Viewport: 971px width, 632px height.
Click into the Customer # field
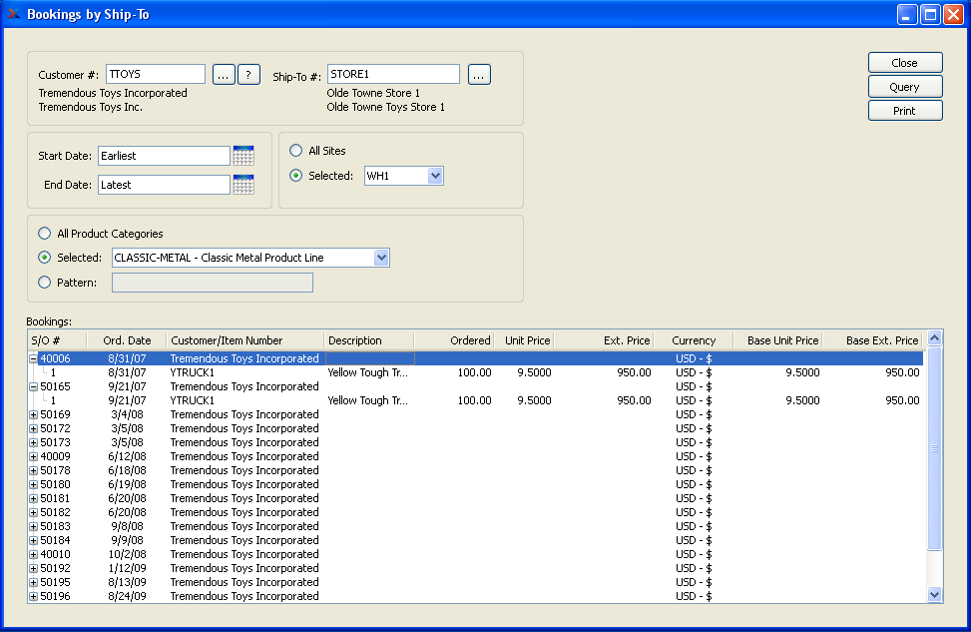tap(155, 74)
